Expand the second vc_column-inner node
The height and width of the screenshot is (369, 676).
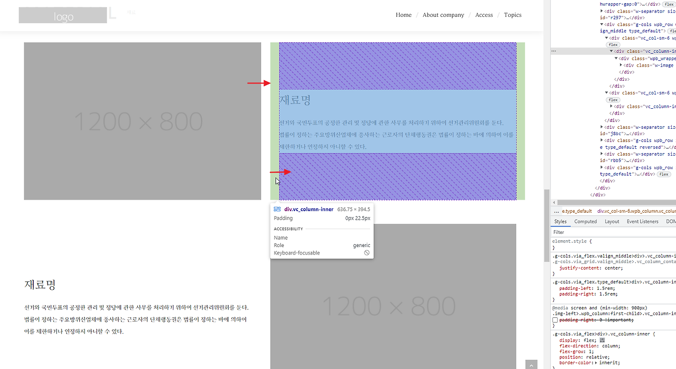pos(612,107)
